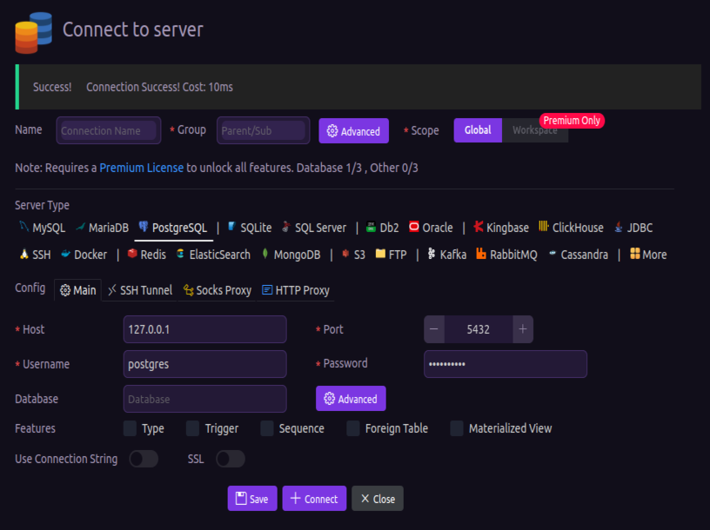
Task: Save the connection
Action: 252,499
